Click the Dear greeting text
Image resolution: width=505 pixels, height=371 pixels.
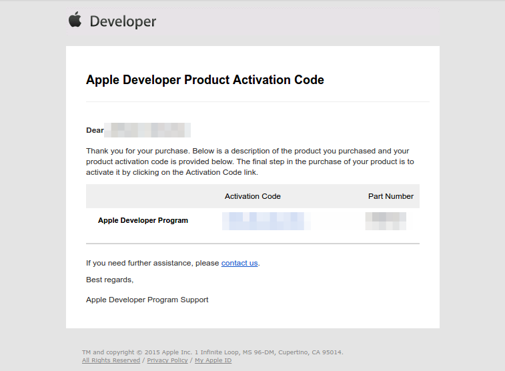[95, 130]
